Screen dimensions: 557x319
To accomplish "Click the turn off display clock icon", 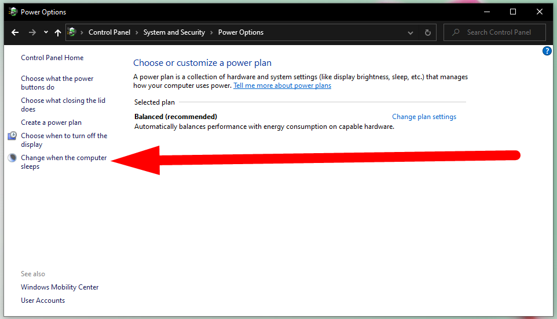I will tap(12, 135).
